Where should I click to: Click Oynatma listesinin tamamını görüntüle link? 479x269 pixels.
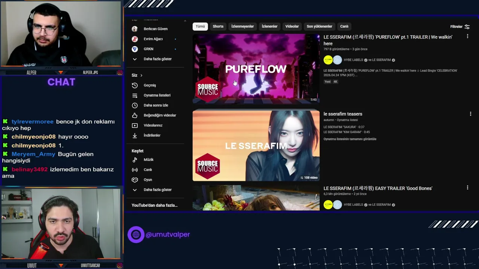tap(350, 139)
